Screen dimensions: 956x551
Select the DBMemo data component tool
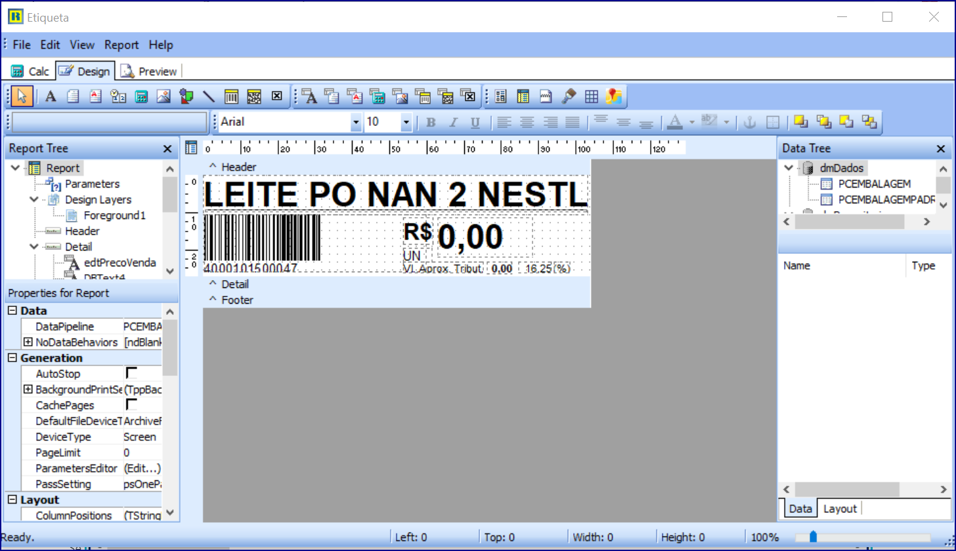pyautogui.click(x=332, y=96)
